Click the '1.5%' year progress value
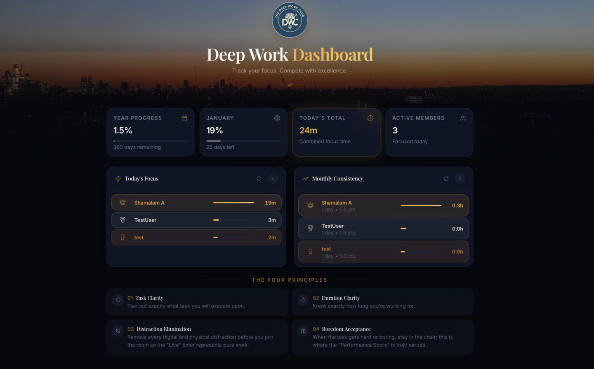Screen dimensions: 594x369 point(123,131)
